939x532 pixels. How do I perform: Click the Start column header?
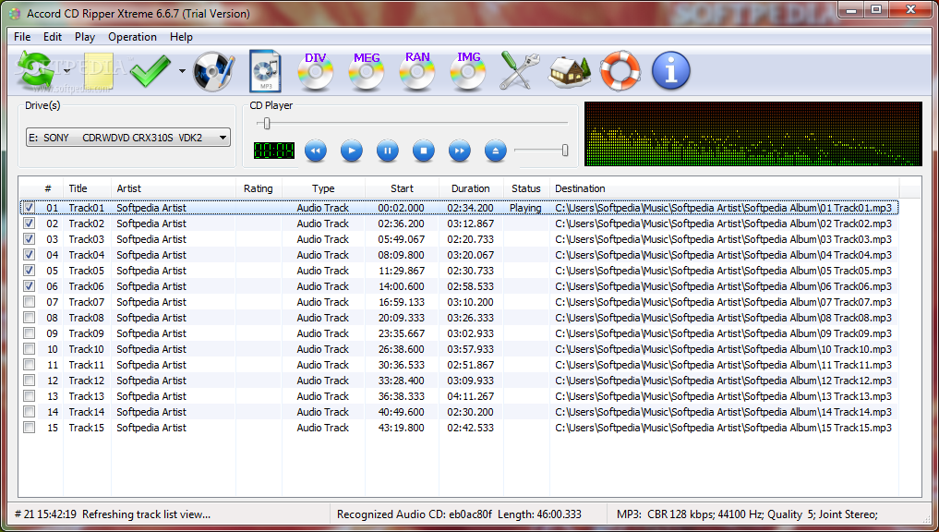[x=402, y=188]
